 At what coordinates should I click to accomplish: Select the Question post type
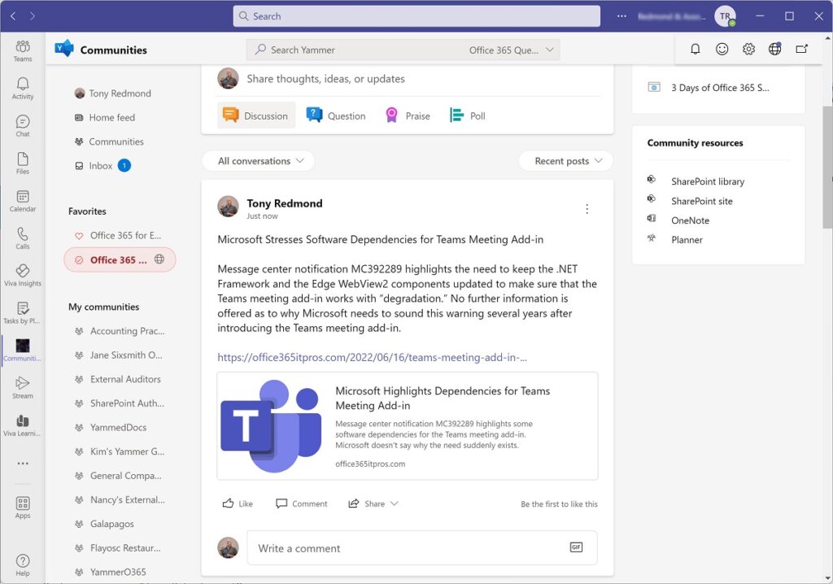(336, 115)
